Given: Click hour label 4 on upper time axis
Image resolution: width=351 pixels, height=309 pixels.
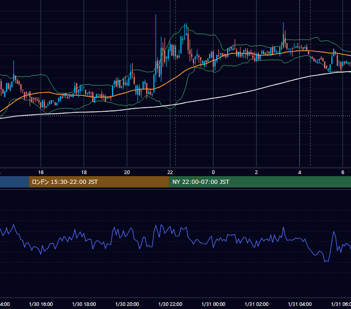Looking at the screenshot, I should click(x=299, y=173).
